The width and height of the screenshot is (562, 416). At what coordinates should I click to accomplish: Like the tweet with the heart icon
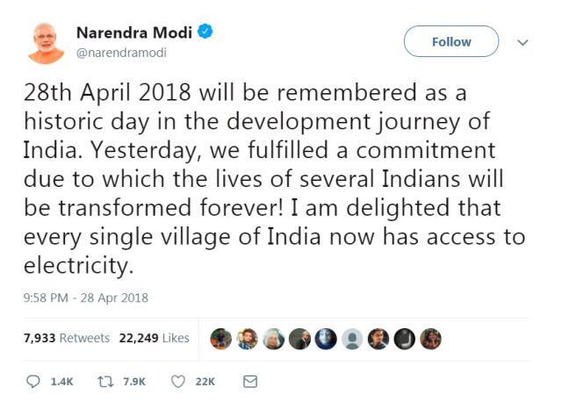177,382
